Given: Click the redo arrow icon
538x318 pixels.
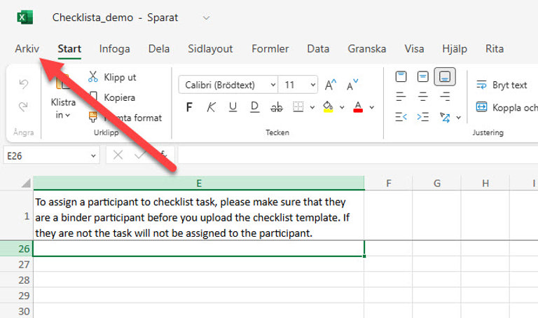Looking at the screenshot, I should [x=23, y=106].
